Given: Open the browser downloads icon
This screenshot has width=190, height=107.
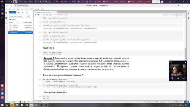Looking at the screenshot, I should (188, 6).
